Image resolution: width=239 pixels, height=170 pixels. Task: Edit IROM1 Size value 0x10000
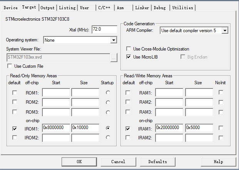pyautogui.click(x=85, y=128)
